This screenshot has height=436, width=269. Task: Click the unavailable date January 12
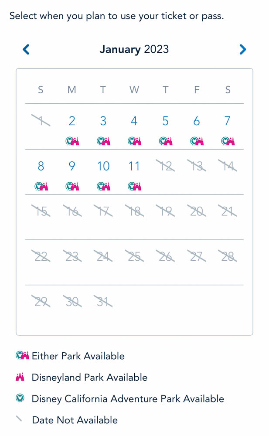[166, 166]
